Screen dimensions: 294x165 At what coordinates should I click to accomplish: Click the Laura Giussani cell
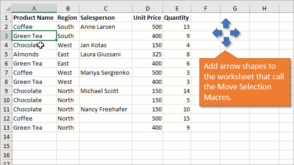tap(106, 54)
